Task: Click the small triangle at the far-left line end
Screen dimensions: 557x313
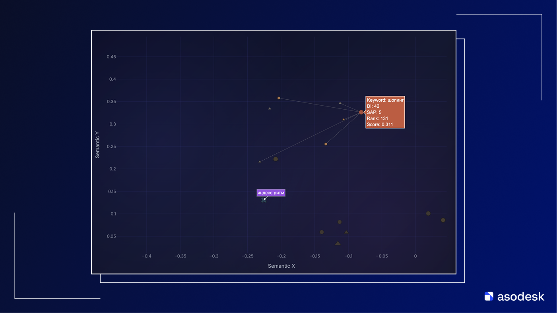Action: coord(260,162)
